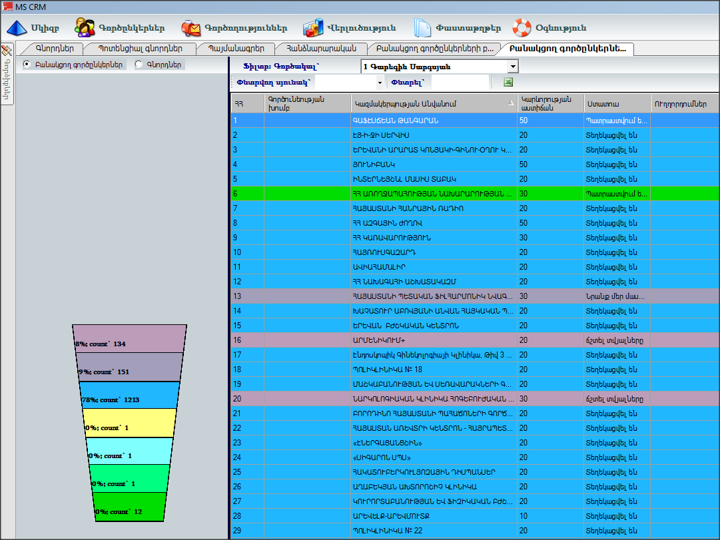
Task: Open the Փաստաթղթեր documents toolbar item
Action: pos(457,28)
